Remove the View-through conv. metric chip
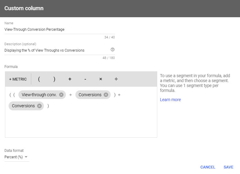The height and width of the screenshot is (174, 240). [x=61, y=95]
